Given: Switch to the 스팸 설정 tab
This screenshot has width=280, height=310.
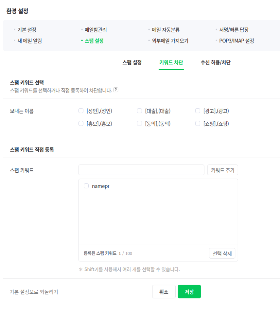Looking at the screenshot, I should tap(132, 63).
